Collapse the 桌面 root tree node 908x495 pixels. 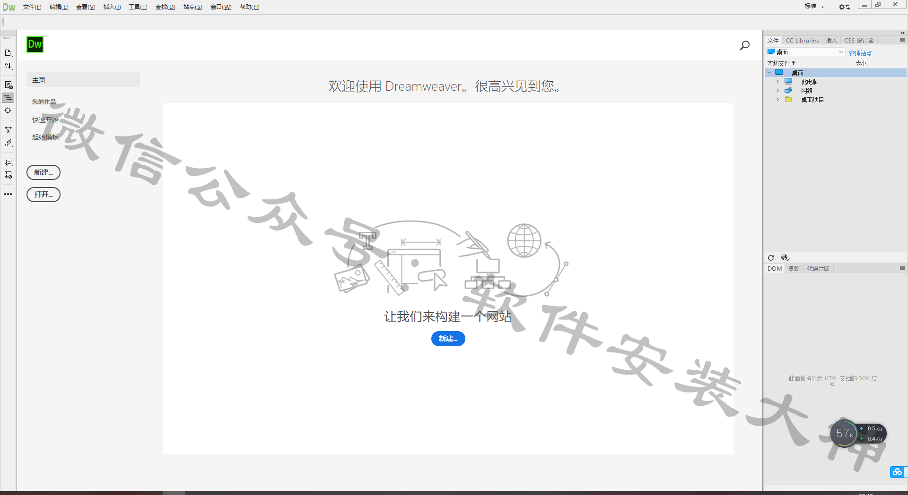tap(769, 73)
